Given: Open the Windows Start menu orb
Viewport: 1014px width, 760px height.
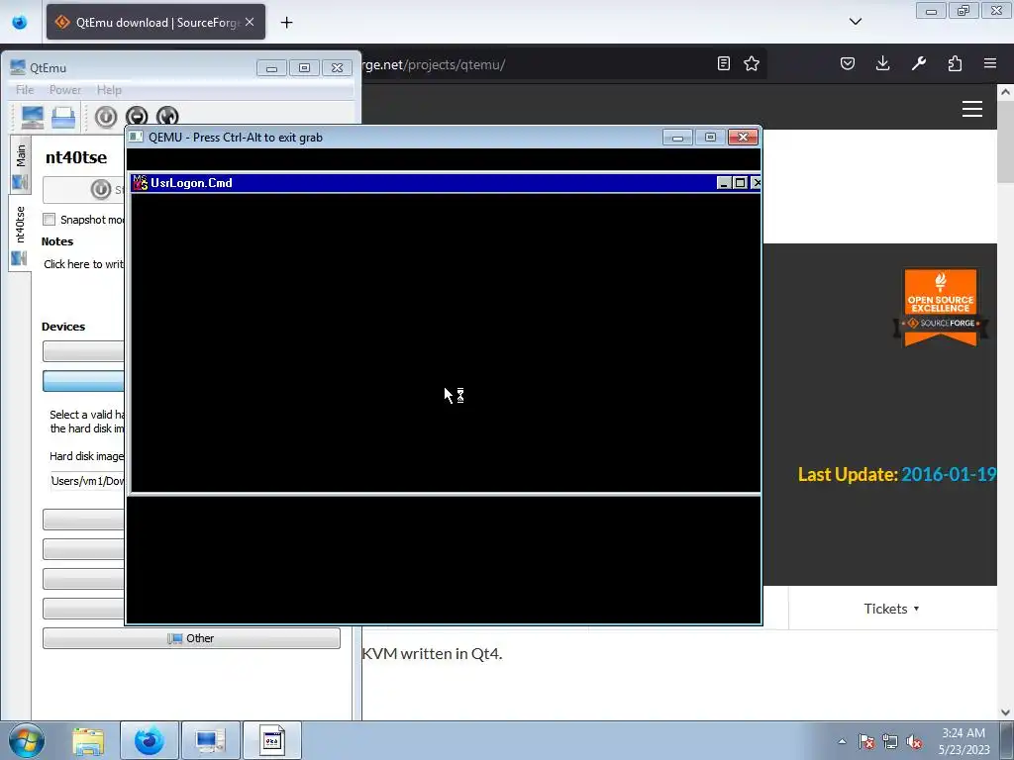Looking at the screenshot, I should 27,740.
